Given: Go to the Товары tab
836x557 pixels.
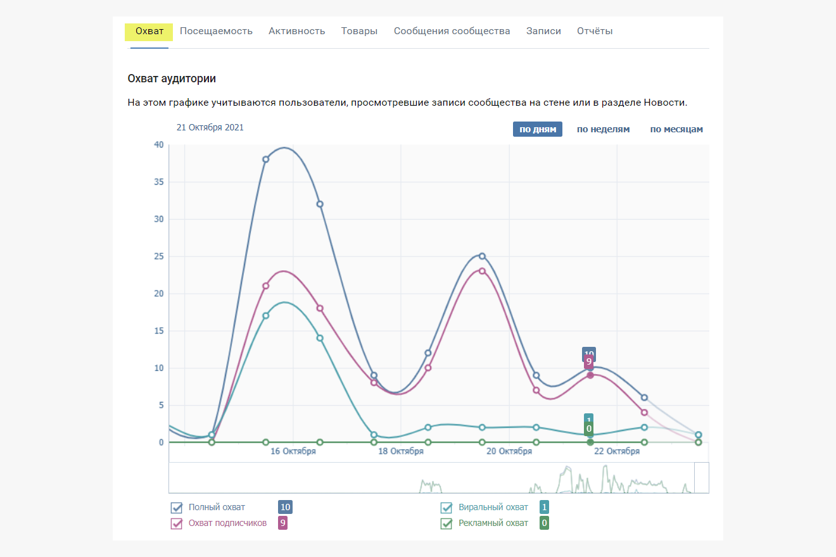Looking at the screenshot, I should click(x=359, y=31).
